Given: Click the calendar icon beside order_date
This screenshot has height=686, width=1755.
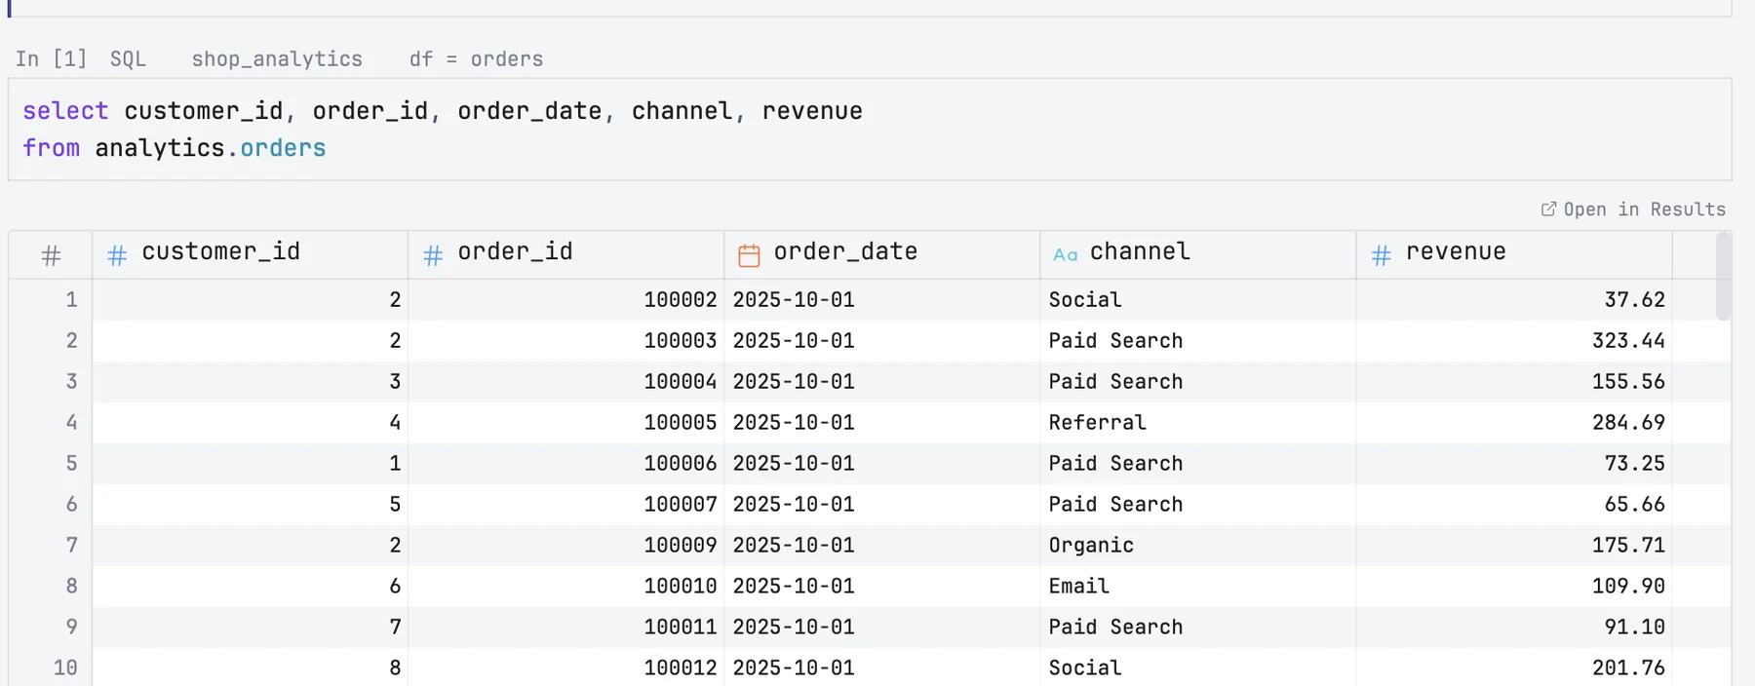Looking at the screenshot, I should (749, 255).
